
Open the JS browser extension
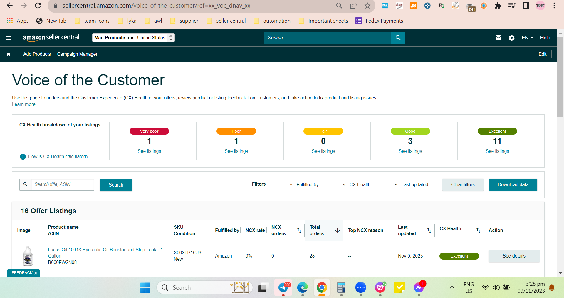(x=413, y=6)
